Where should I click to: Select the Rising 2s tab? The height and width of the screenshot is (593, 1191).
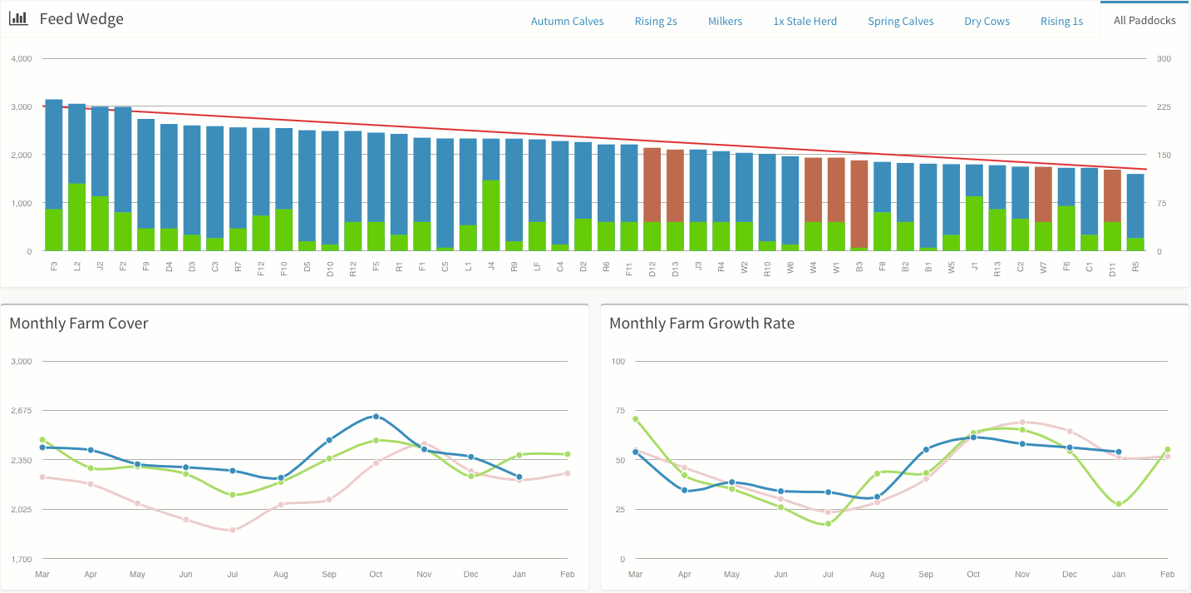coord(656,21)
